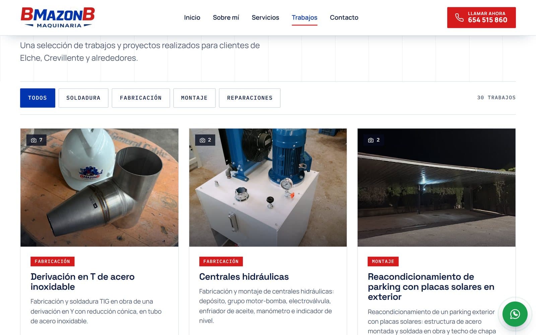This screenshot has width=536, height=335.
Task: Click the BmazonB Maquinaria logo
Action: pos(58,17)
